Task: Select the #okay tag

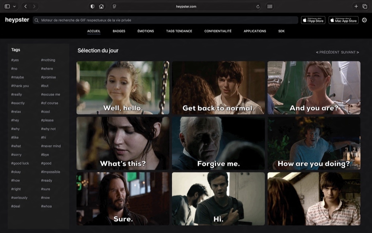Action: click(x=16, y=172)
